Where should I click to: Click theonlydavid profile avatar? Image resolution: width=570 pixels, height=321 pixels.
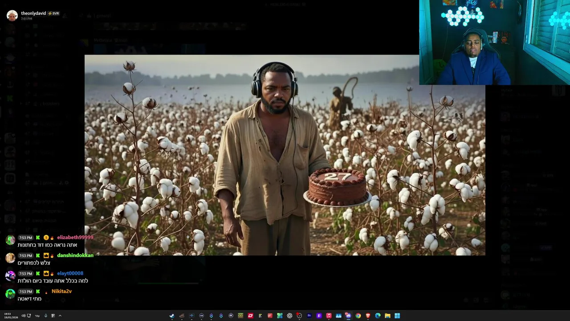[x=12, y=16]
